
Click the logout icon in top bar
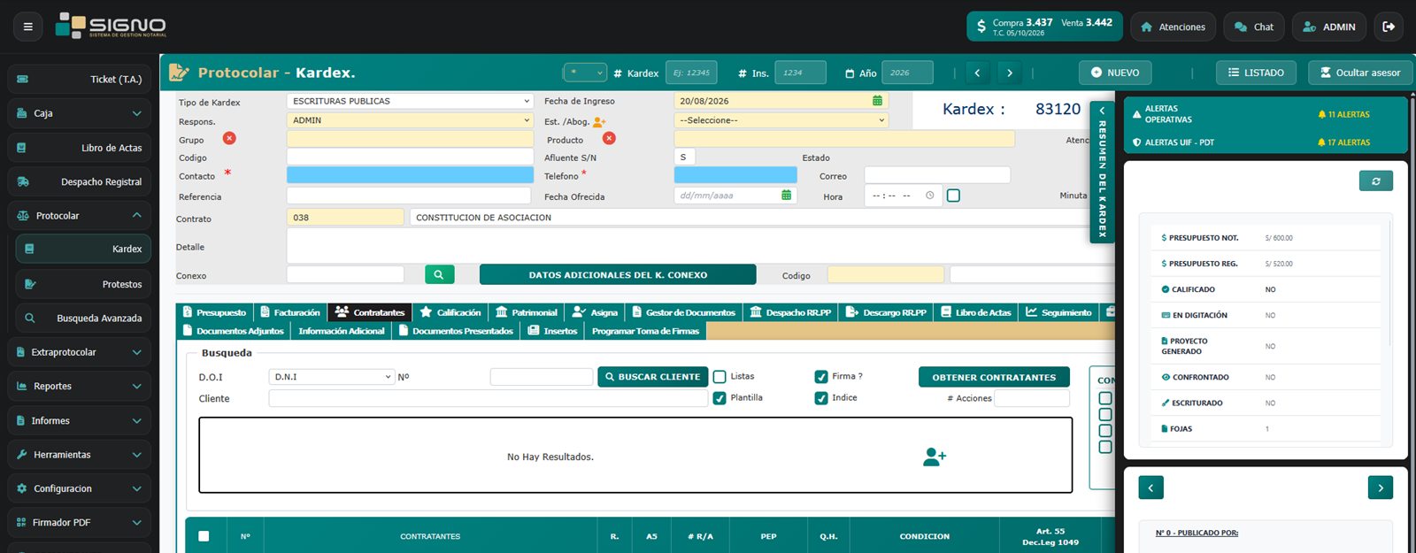click(x=1389, y=27)
